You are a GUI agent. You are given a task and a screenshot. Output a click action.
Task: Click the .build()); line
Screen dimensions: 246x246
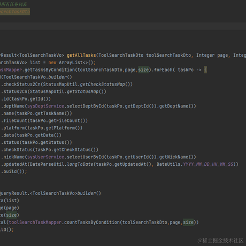[14, 172]
